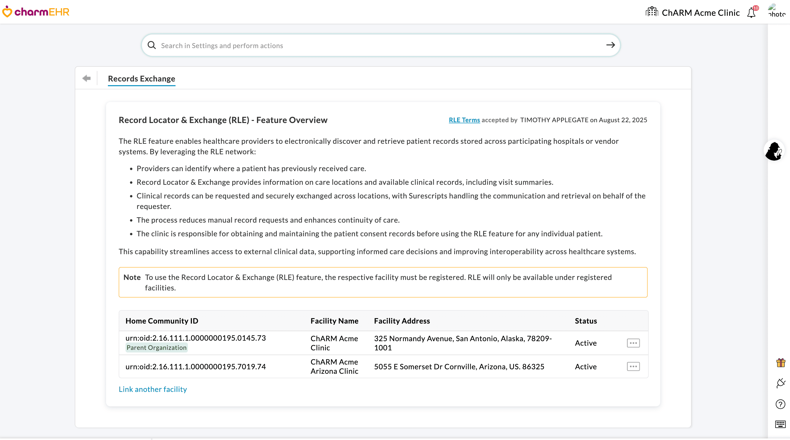Go back using the left arrow
Viewport: 790px width, 440px height.
87,78
